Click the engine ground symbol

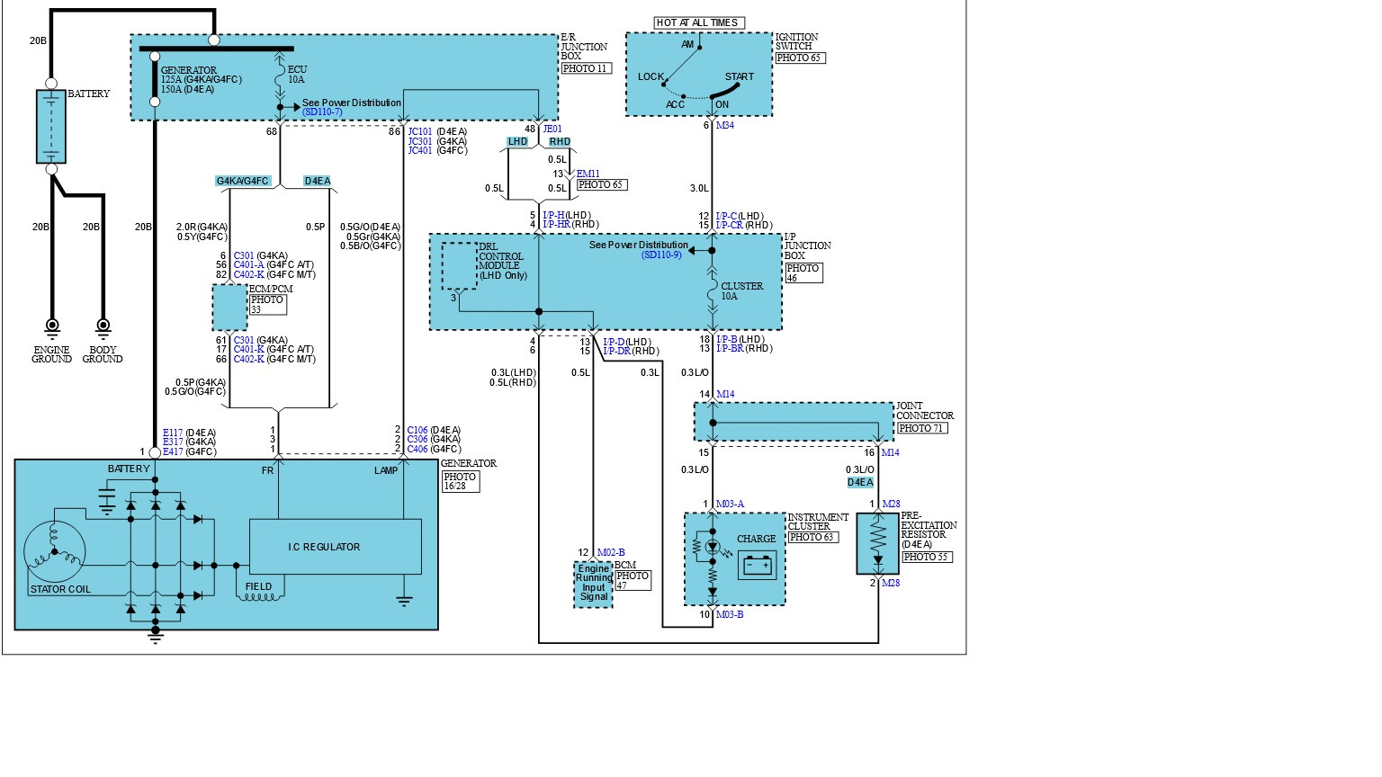[52, 327]
